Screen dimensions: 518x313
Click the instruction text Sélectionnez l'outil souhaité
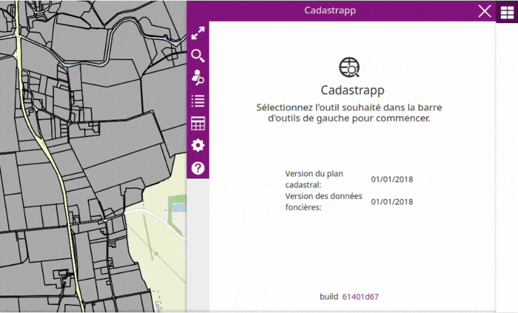tap(349, 112)
